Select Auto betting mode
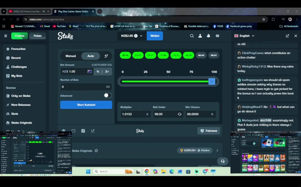Image resolution: width=301 pixels, height=187 pixels. coord(91,56)
